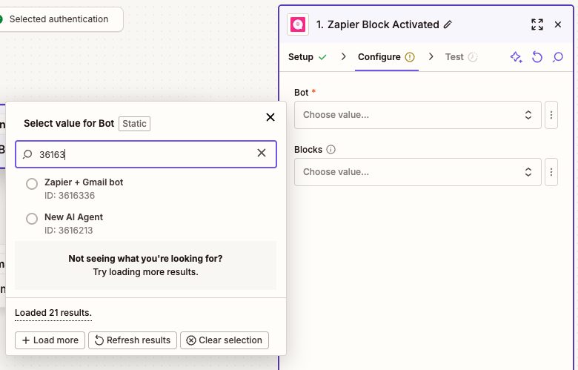Clear the search text with X icon

point(262,153)
